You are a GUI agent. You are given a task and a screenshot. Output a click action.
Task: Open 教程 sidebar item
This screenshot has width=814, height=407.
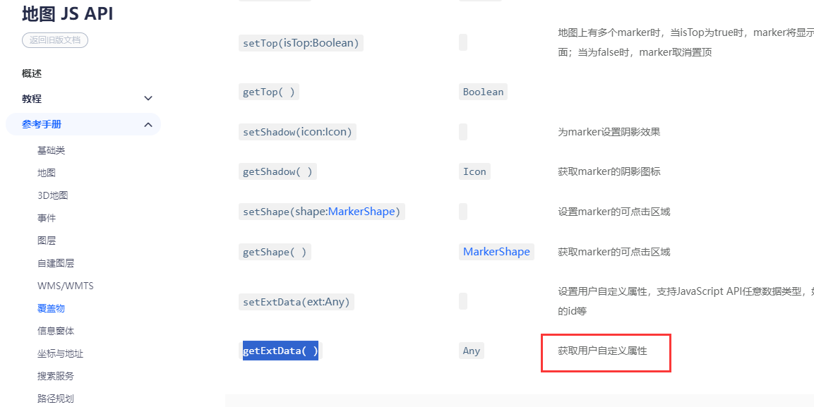(32, 99)
